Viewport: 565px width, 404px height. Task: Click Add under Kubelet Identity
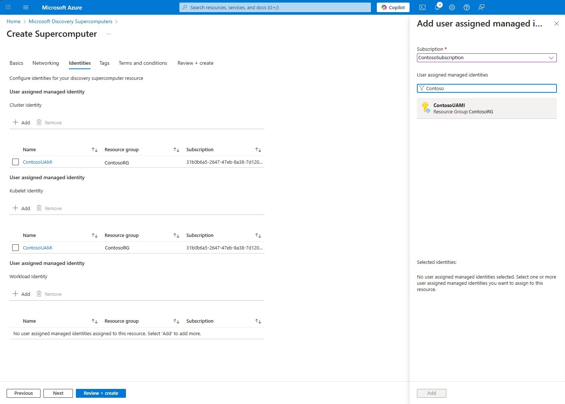pos(21,208)
